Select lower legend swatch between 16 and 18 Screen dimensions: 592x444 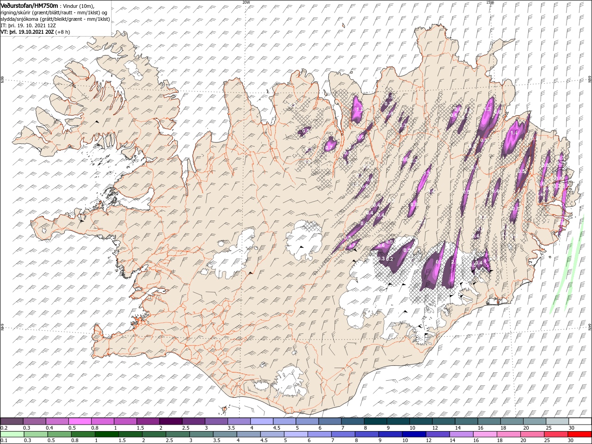(485, 434)
